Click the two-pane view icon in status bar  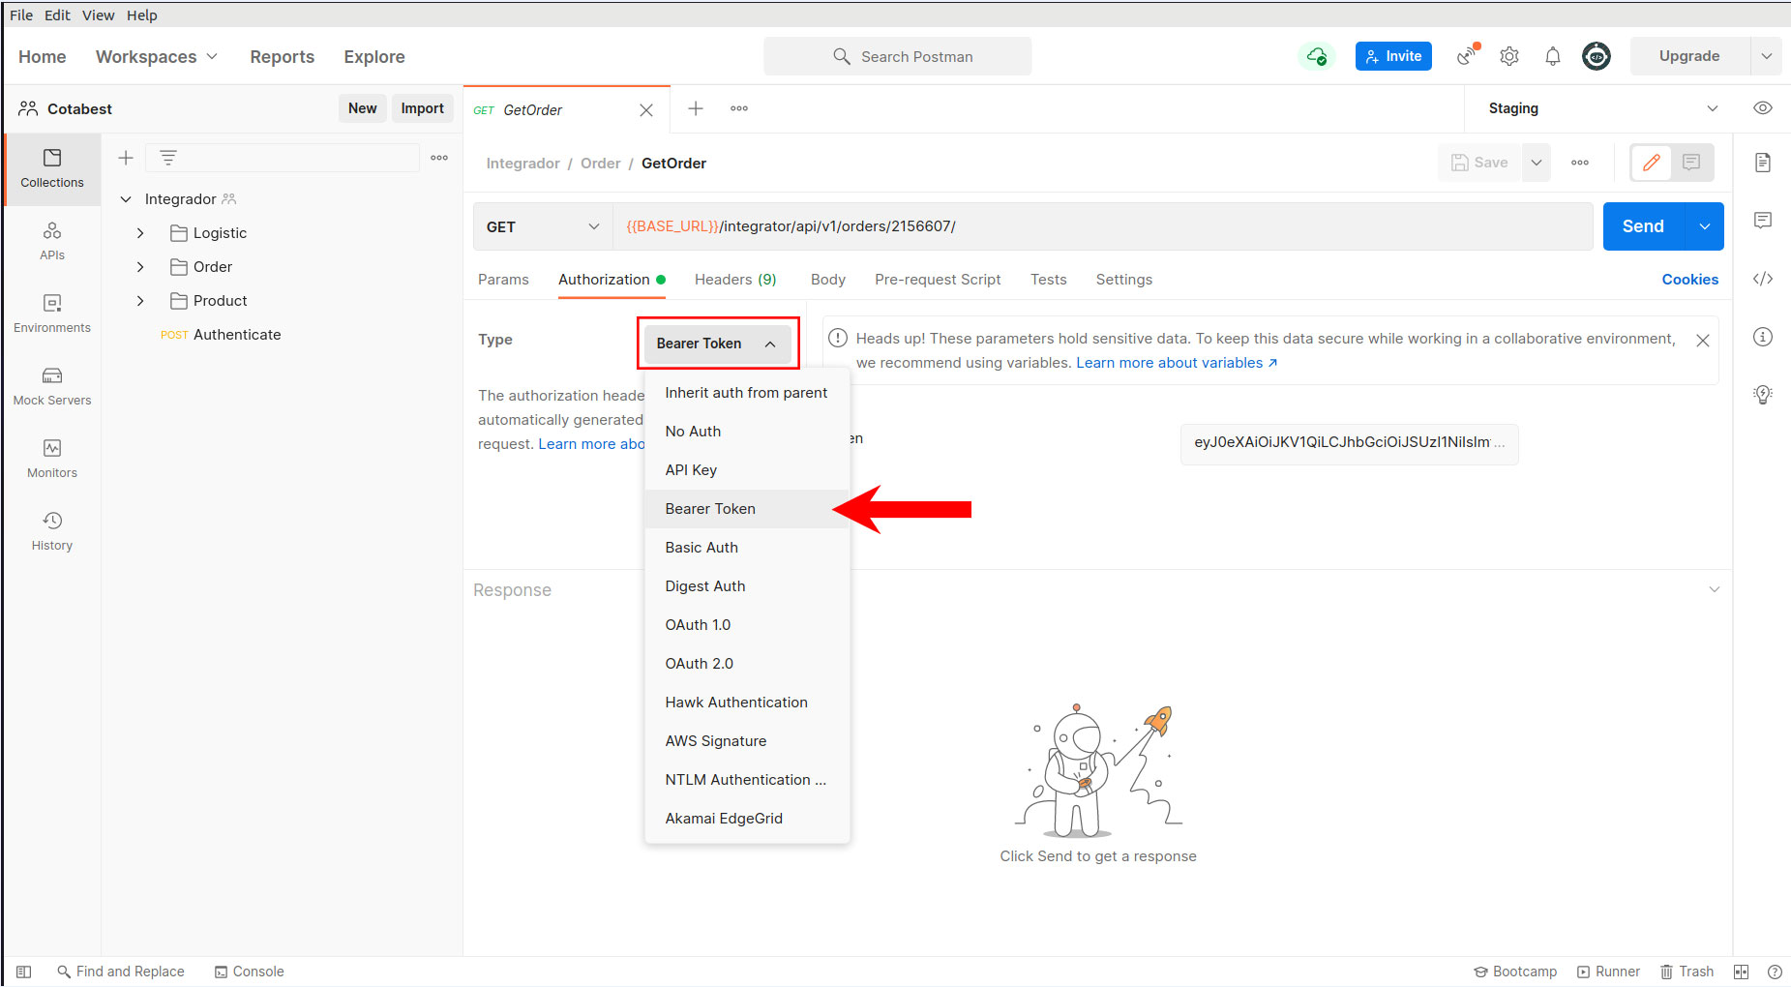coord(1741,972)
